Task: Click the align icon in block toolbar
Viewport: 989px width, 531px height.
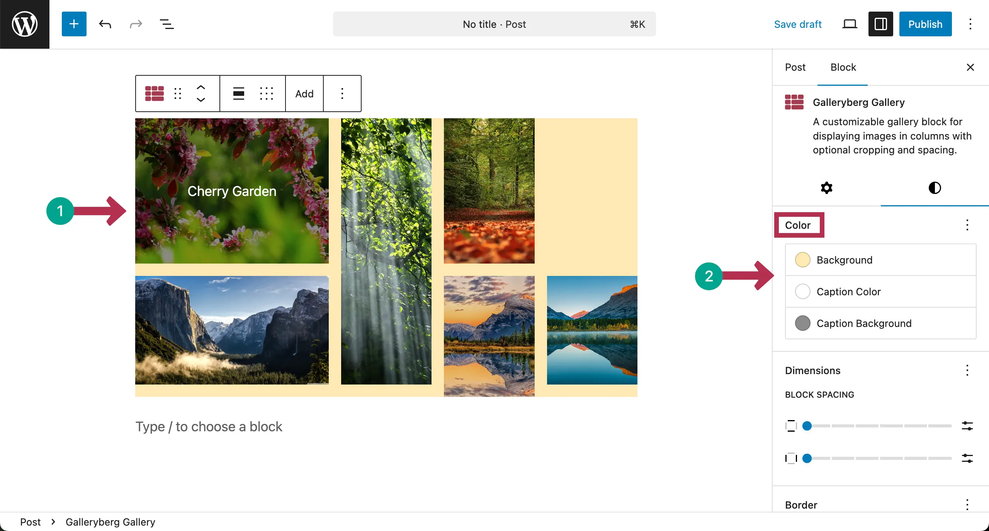Action: click(x=238, y=94)
